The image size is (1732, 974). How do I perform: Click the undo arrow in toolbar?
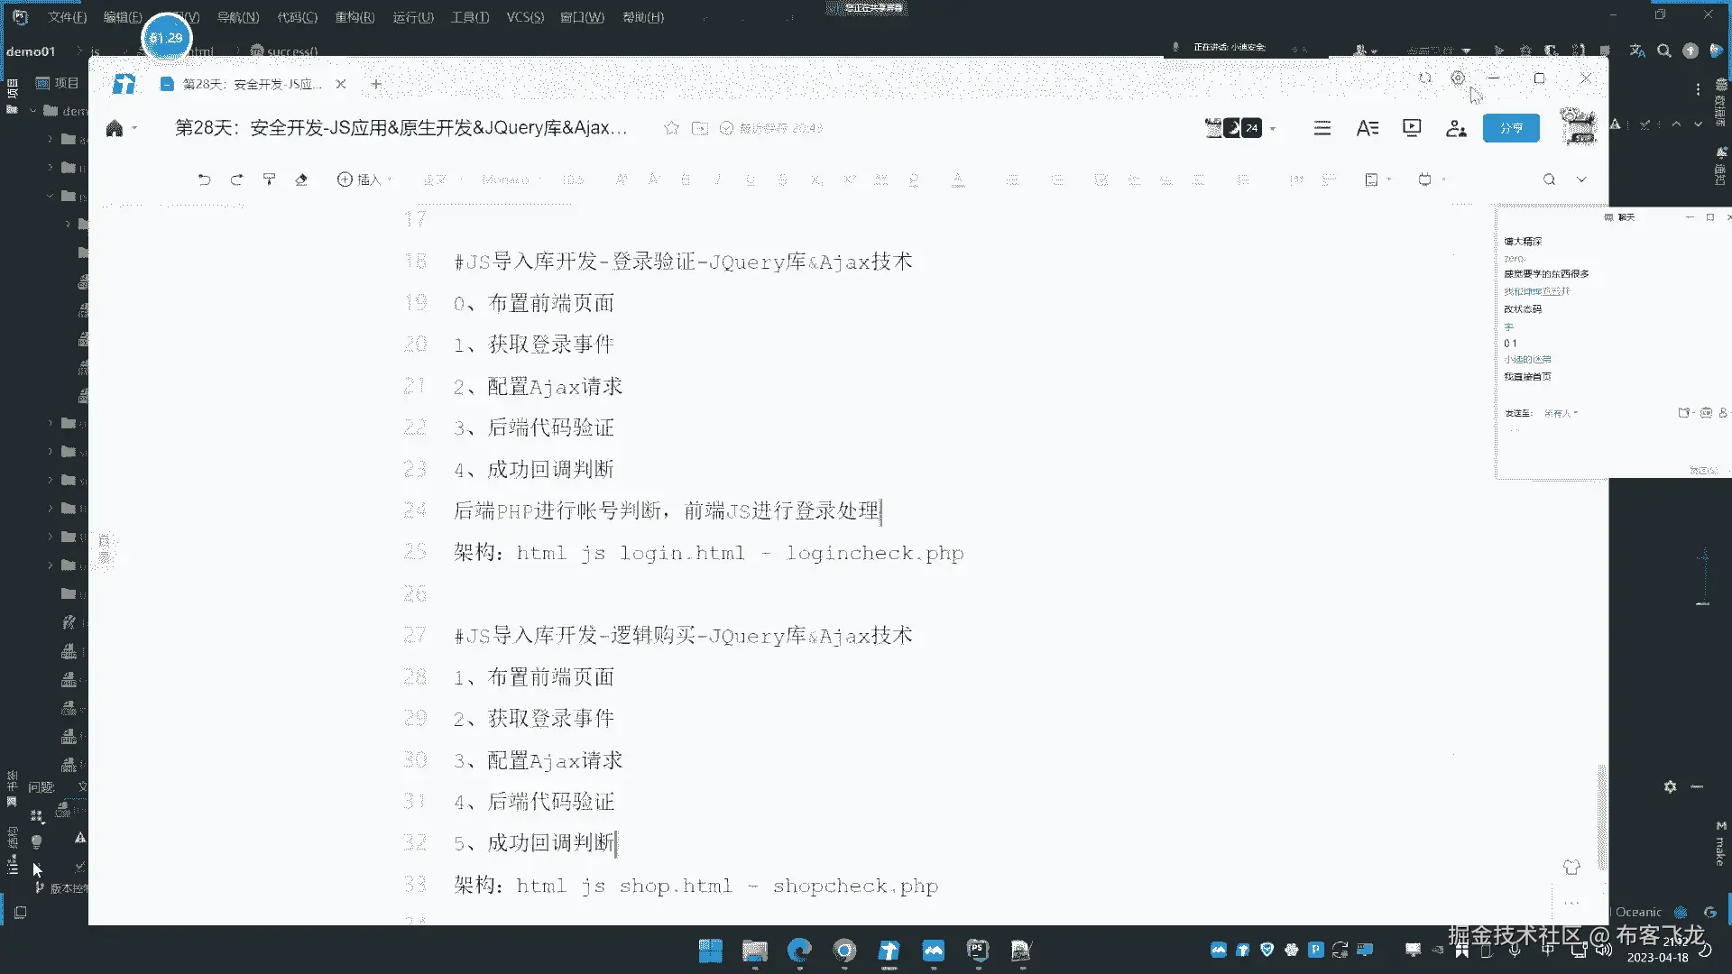pos(204,179)
